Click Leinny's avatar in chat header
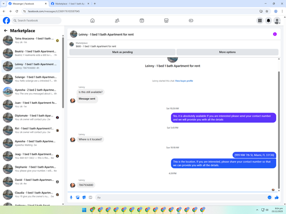Image resolution: width=286 pixels, height=214 pixels. pos(74,34)
